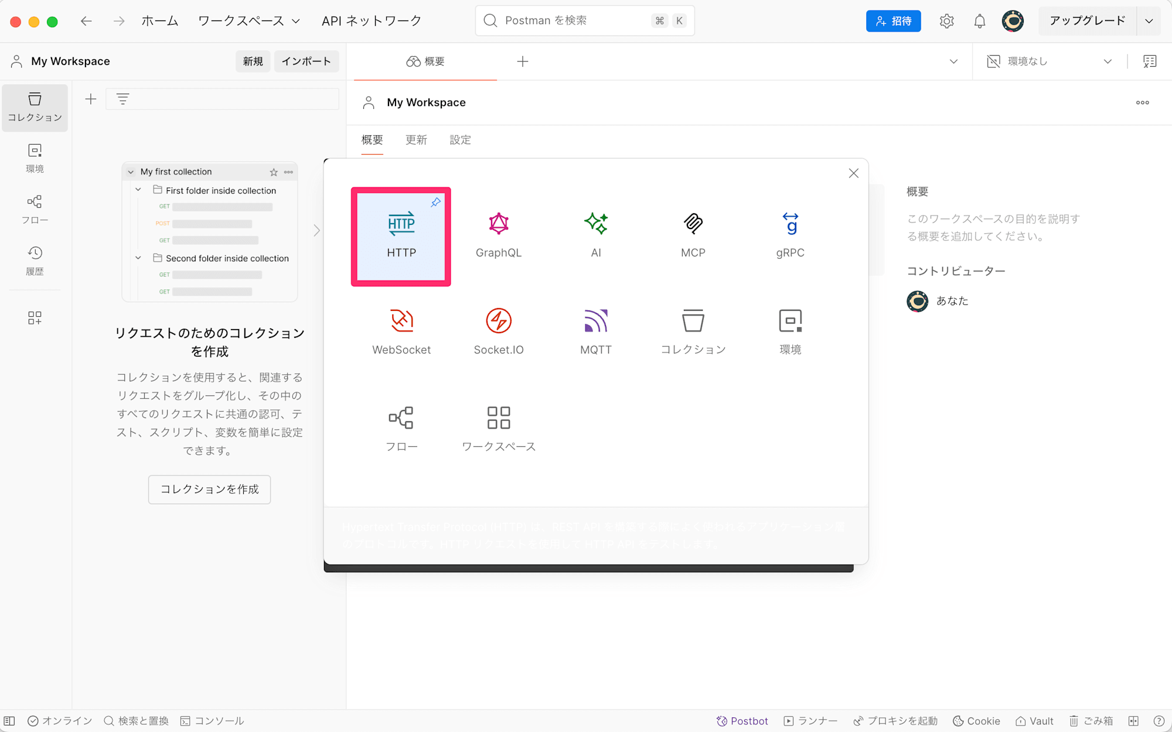Open the user avatar menu
The width and height of the screenshot is (1172, 732).
coord(1013,21)
